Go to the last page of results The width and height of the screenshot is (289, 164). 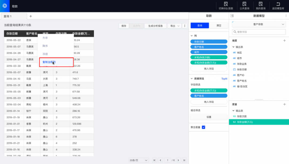(184, 160)
